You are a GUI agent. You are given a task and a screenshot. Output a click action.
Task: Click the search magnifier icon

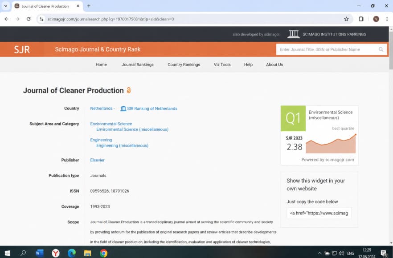click(381, 49)
